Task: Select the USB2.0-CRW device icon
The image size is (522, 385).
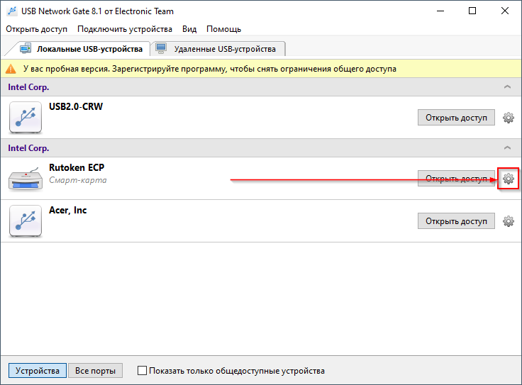Action: coord(26,118)
